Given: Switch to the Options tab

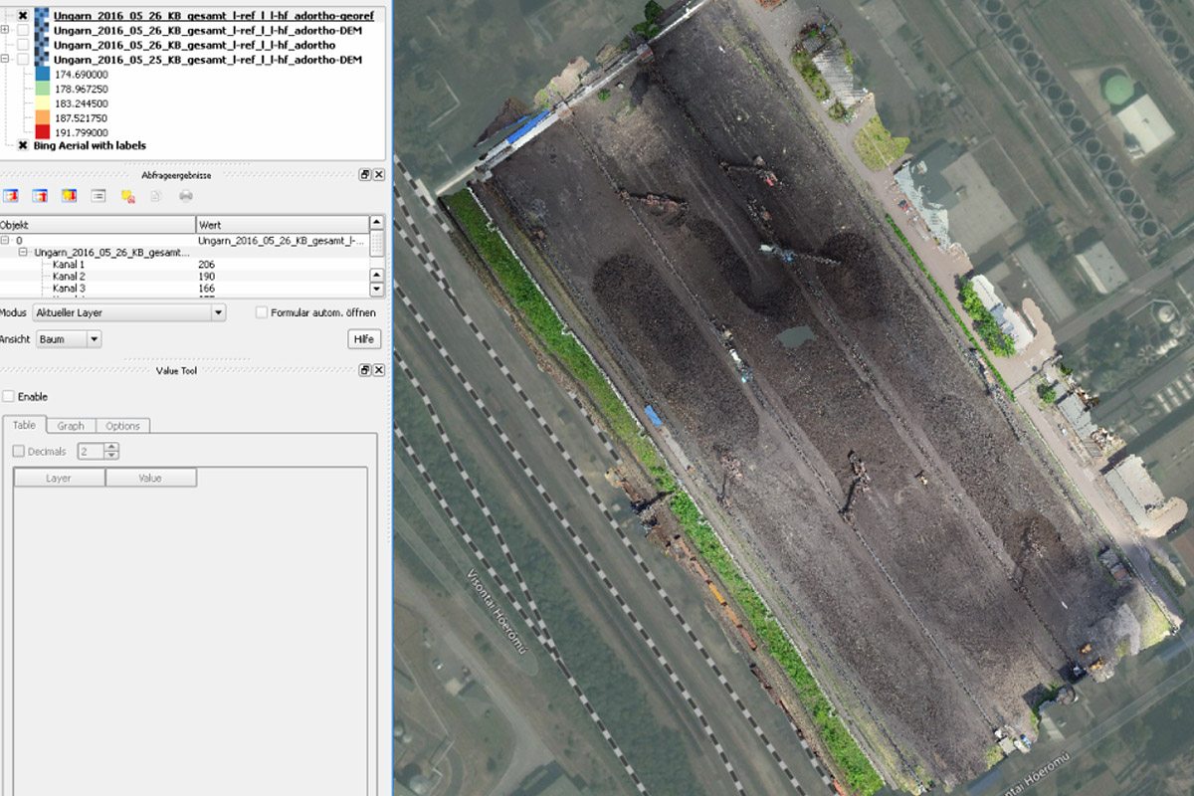Looking at the screenshot, I should click(x=123, y=426).
